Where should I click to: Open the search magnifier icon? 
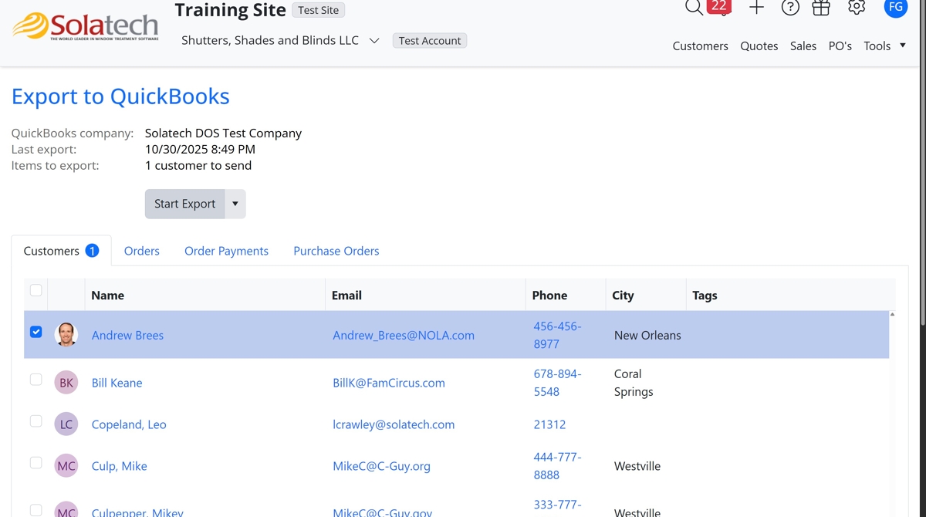tap(694, 7)
